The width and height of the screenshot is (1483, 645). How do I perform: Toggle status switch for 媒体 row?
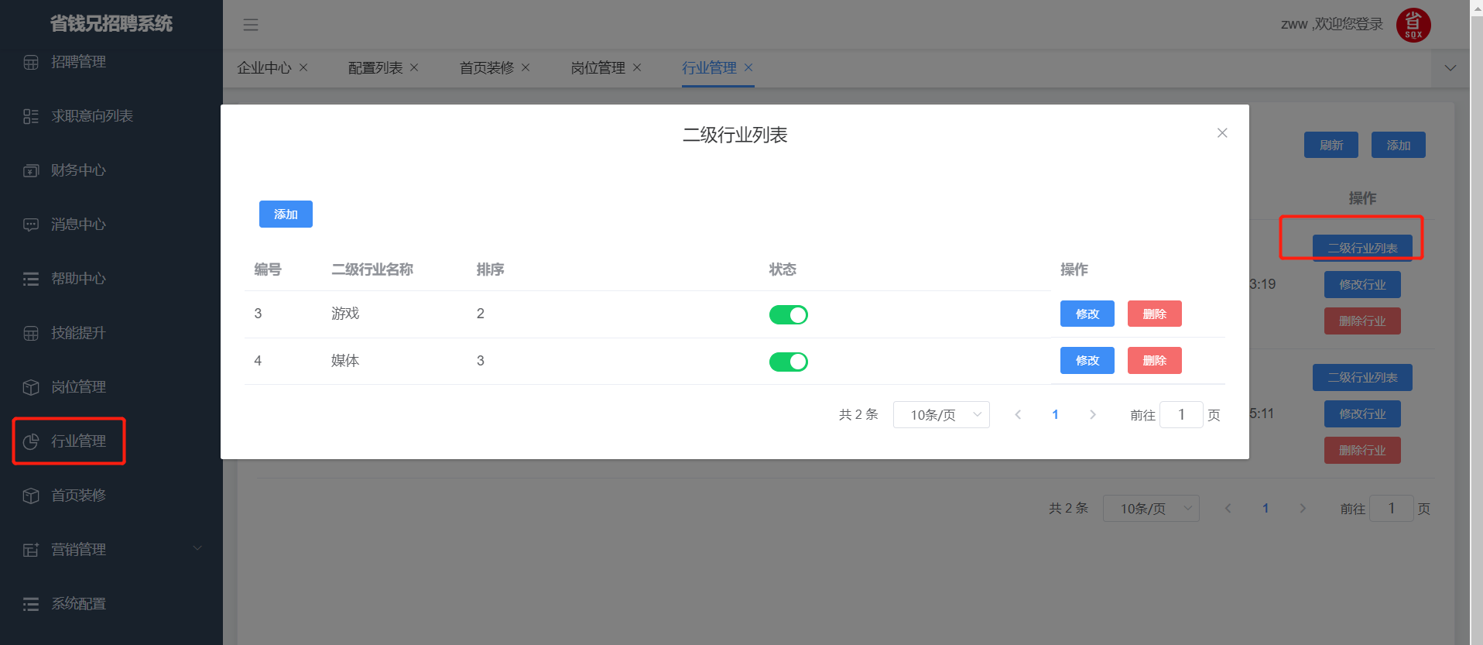788,362
